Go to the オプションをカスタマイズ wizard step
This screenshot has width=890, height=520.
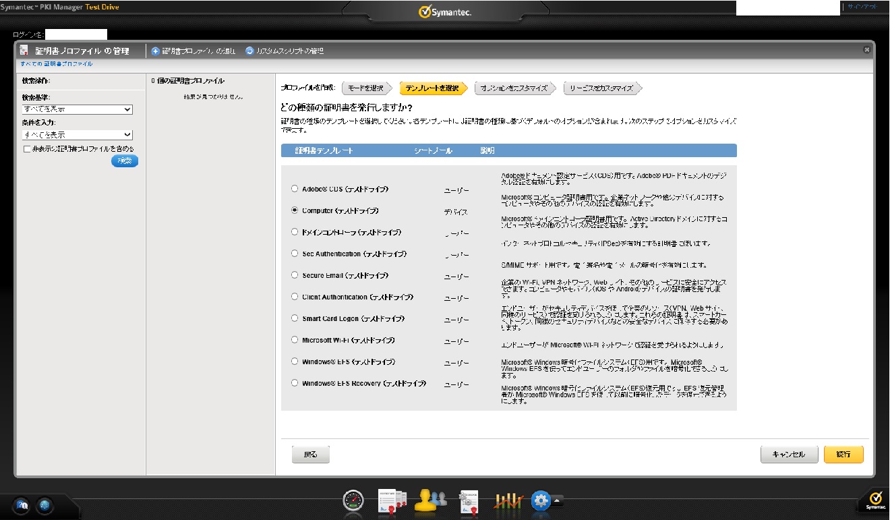click(514, 88)
